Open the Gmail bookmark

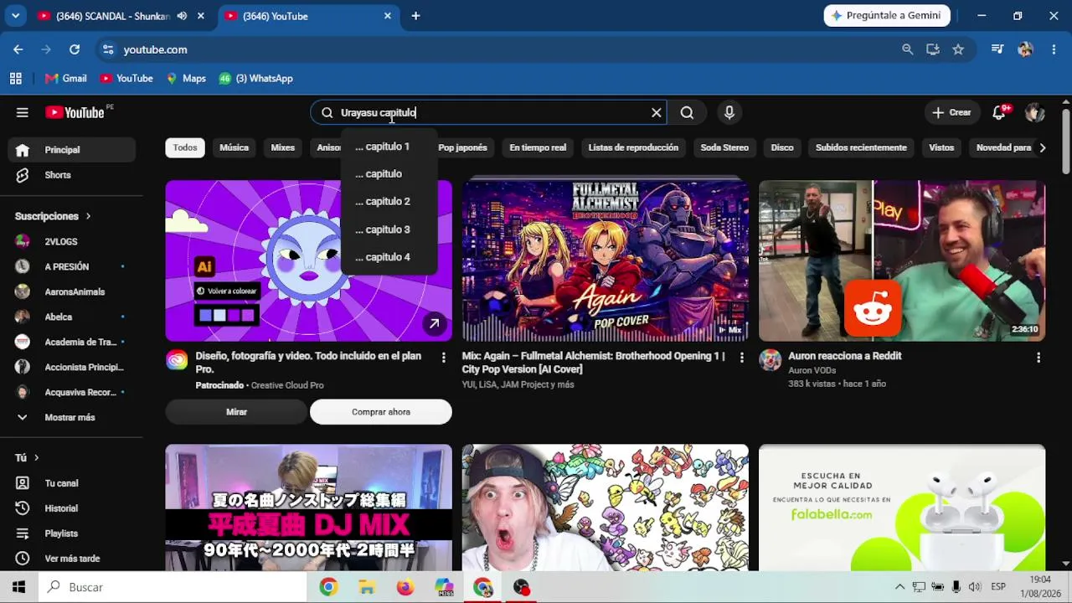click(65, 78)
